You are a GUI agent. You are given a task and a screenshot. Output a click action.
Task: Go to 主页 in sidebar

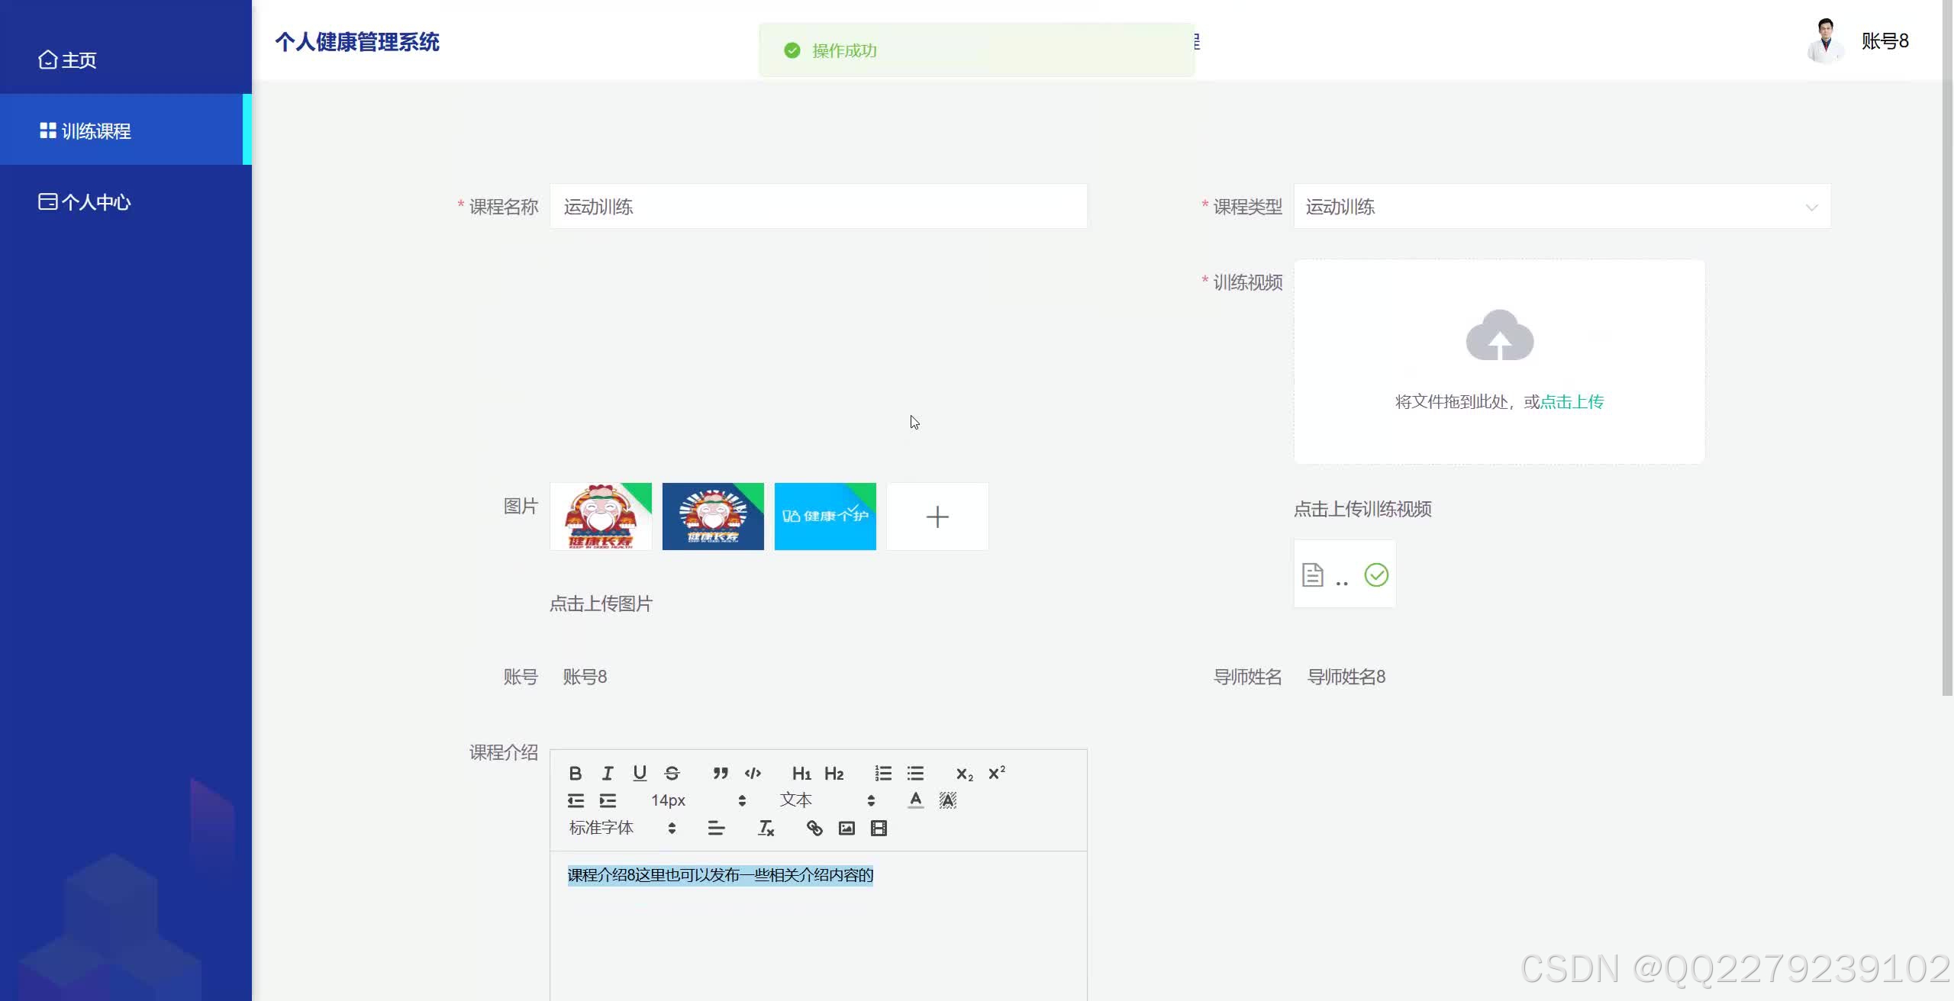tap(78, 60)
